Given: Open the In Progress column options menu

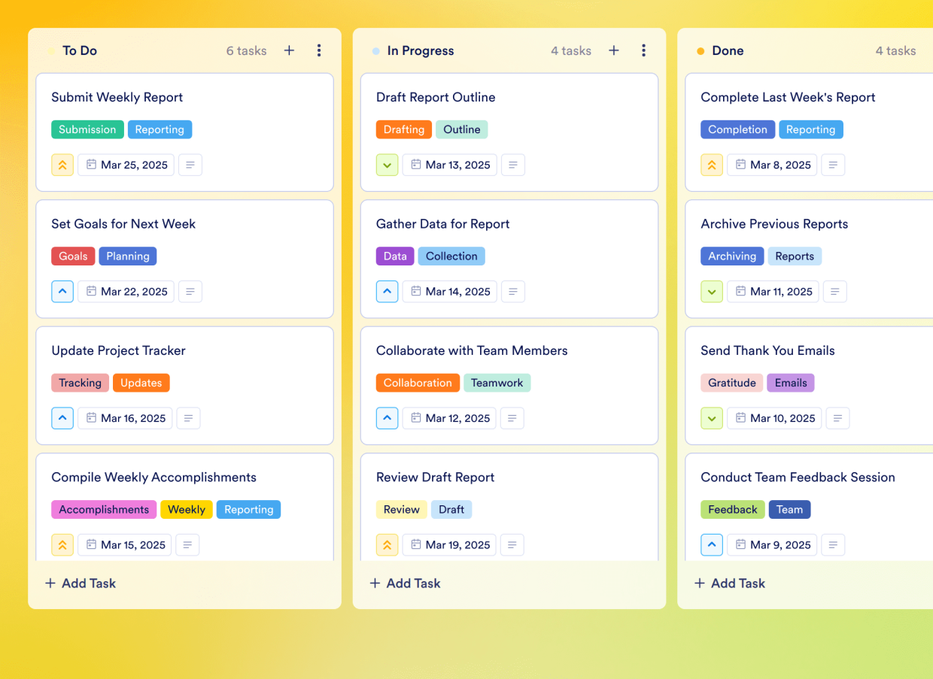Looking at the screenshot, I should coord(644,50).
